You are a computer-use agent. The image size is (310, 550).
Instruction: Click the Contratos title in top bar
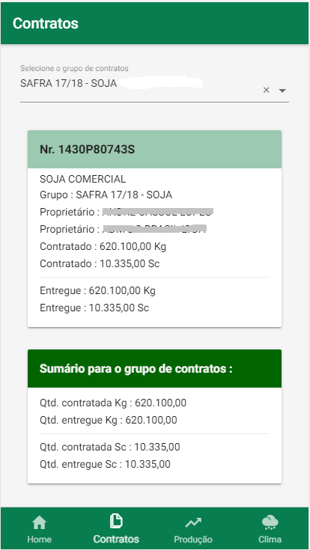point(45,23)
